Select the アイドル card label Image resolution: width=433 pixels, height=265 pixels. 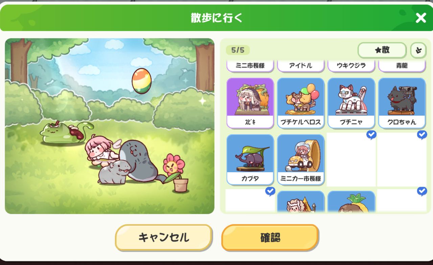[301, 65]
